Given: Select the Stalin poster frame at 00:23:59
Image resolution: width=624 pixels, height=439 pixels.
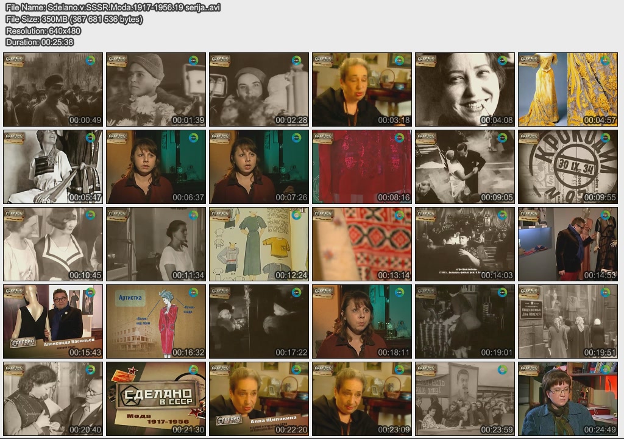Looking at the screenshot, I should (465, 399).
